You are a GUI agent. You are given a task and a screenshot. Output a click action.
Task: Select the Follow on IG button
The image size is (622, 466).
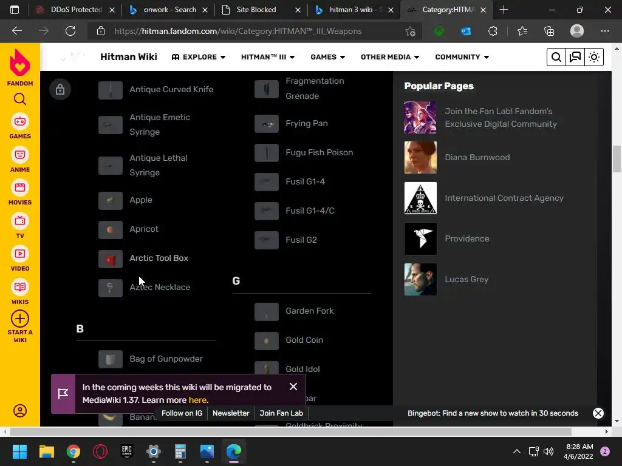click(182, 413)
